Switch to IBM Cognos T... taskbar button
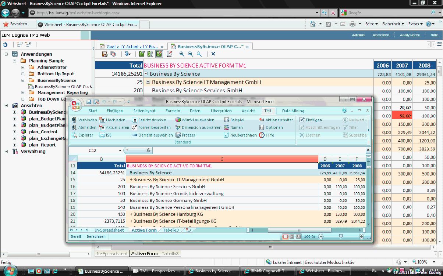Viewport: 443px width, 276px height. tap(267, 271)
